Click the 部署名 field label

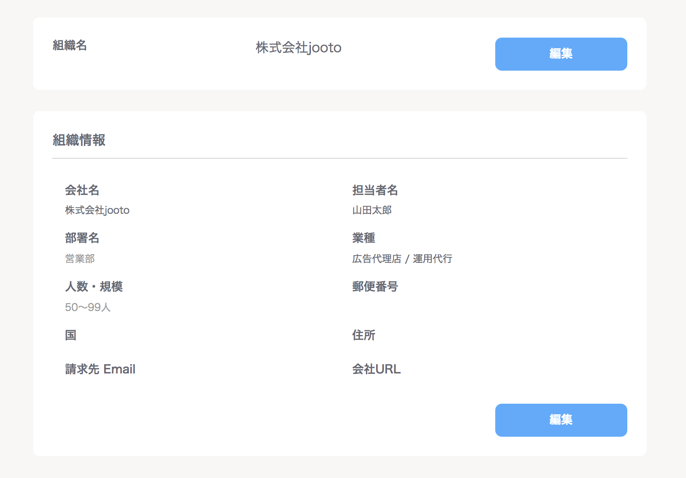click(x=82, y=238)
